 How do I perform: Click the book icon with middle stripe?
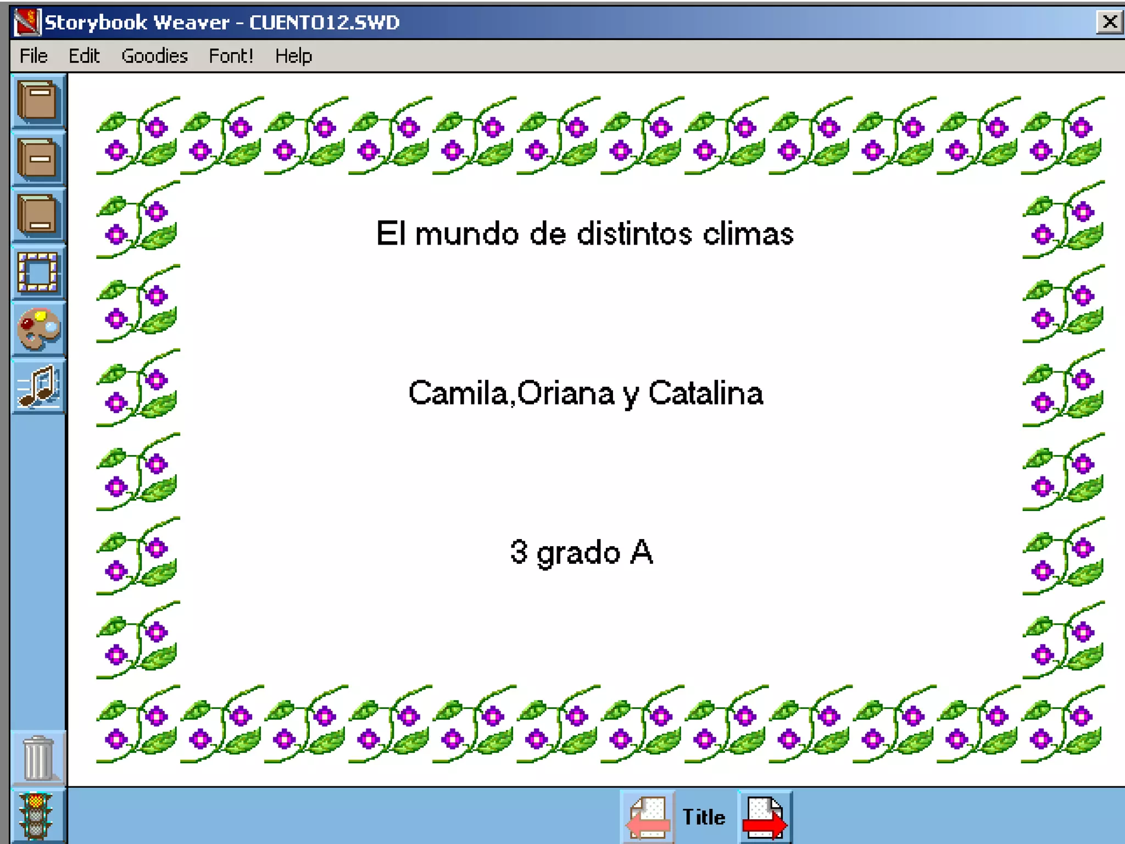click(x=37, y=159)
